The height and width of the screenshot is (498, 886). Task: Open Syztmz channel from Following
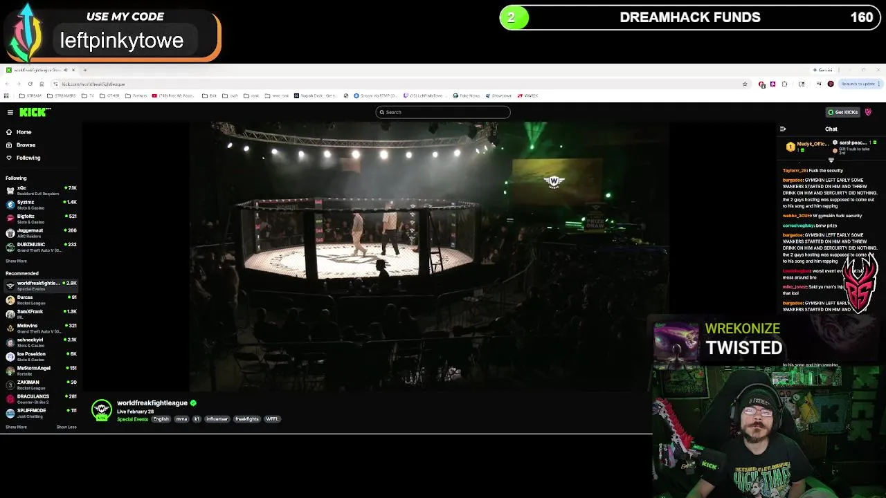click(42, 205)
